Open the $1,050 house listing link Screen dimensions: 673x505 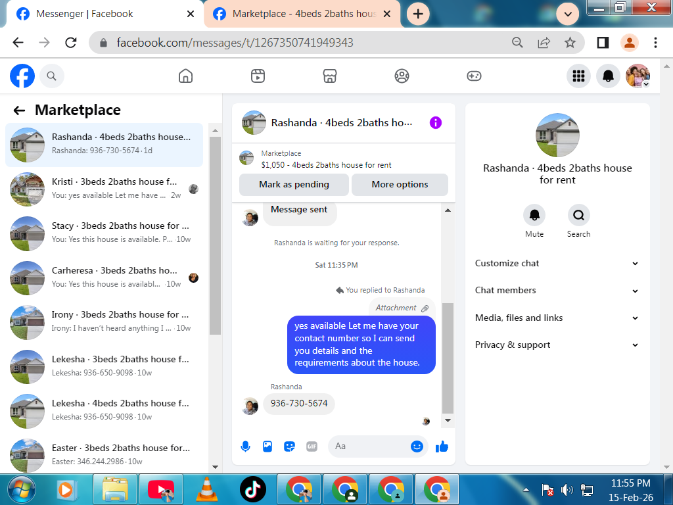coord(326,165)
